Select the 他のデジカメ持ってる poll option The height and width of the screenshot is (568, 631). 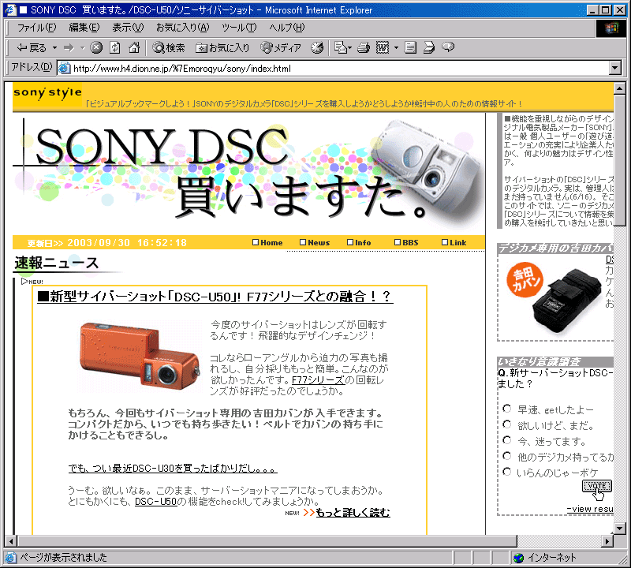(507, 456)
